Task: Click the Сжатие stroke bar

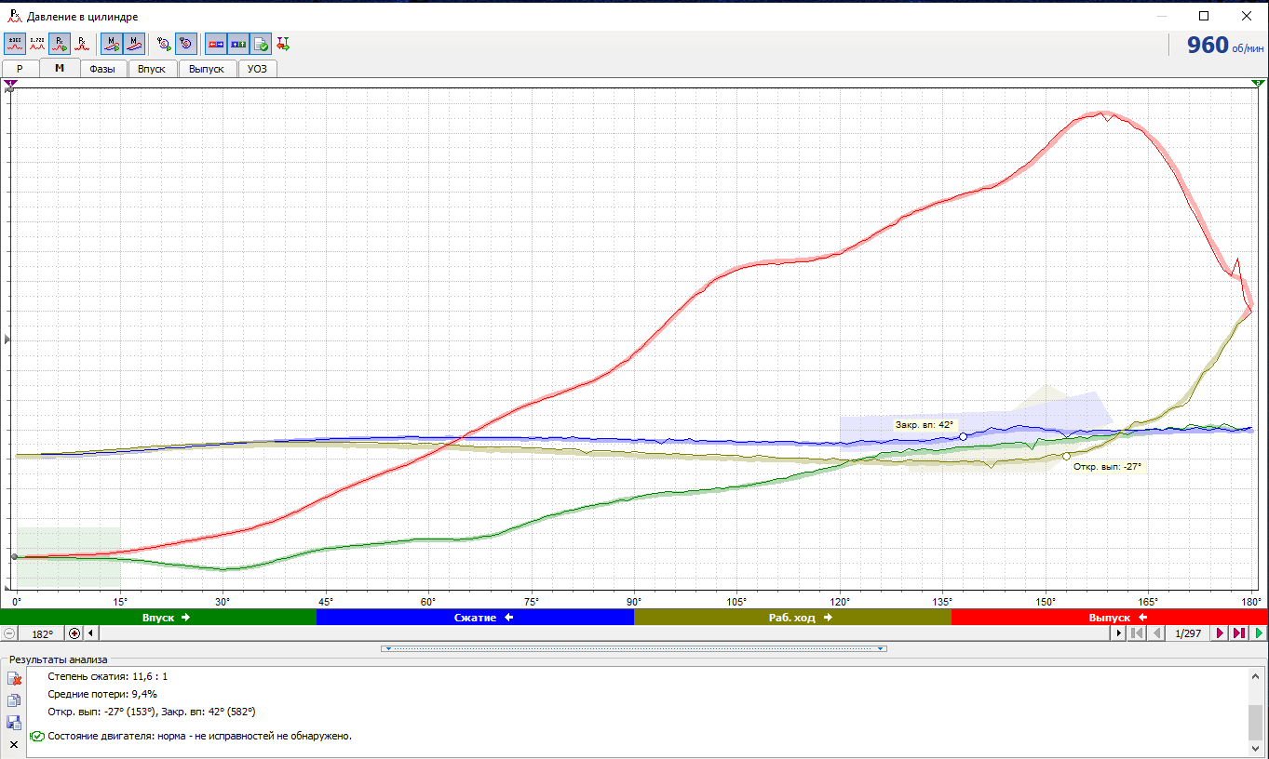Action: [x=475, y=618]
